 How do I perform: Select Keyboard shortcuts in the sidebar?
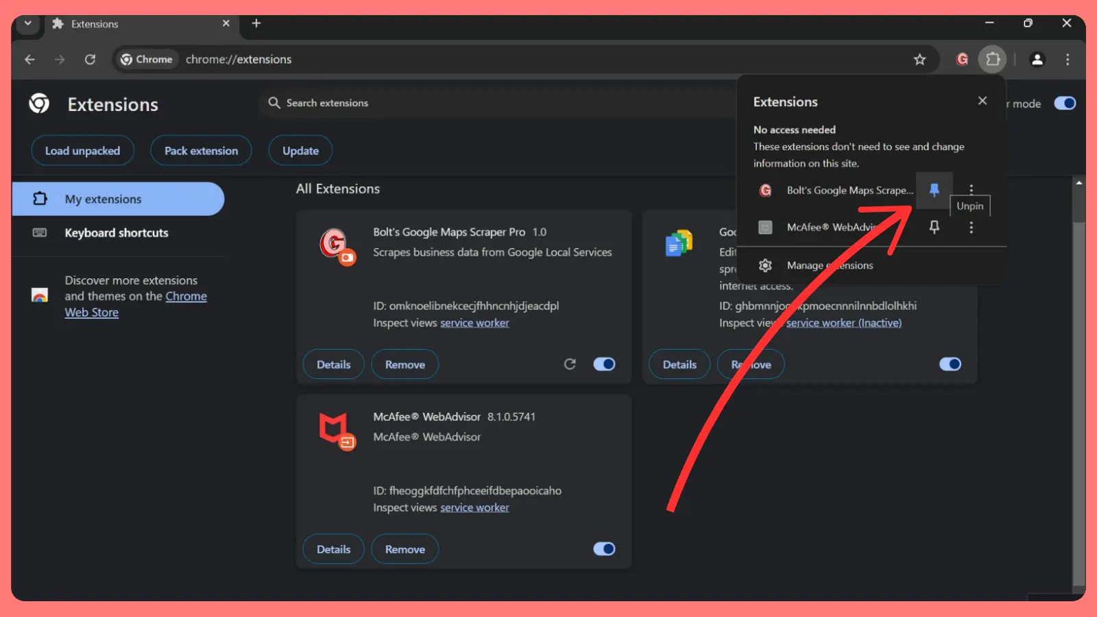[117, 233]
